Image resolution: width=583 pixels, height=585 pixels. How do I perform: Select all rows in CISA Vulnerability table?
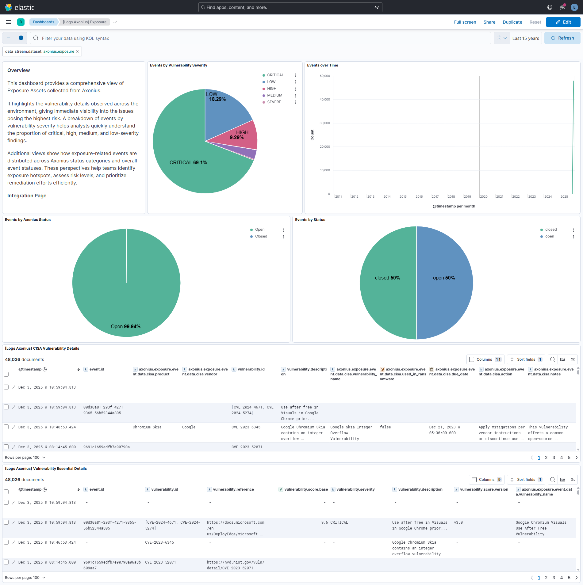(x=6, y=374)
